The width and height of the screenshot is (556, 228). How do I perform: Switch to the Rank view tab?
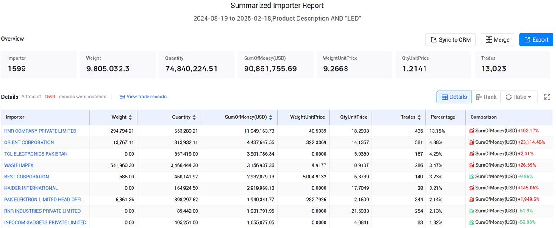point(486,97)
